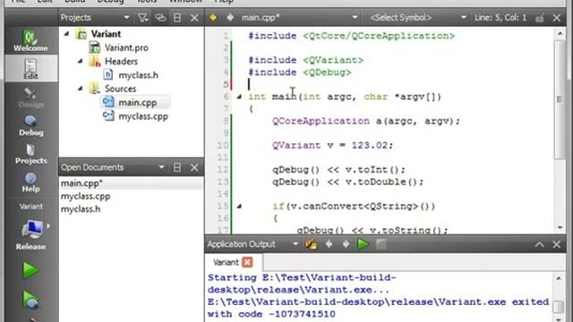The height and width of the screenshot is (322, 573).
Task: Collapse the Headers folder
Action: 81,62
